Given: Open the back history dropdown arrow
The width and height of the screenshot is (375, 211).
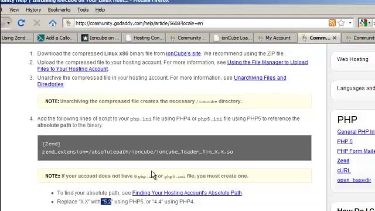Looking at the screenshot, I should pos(8,23).
